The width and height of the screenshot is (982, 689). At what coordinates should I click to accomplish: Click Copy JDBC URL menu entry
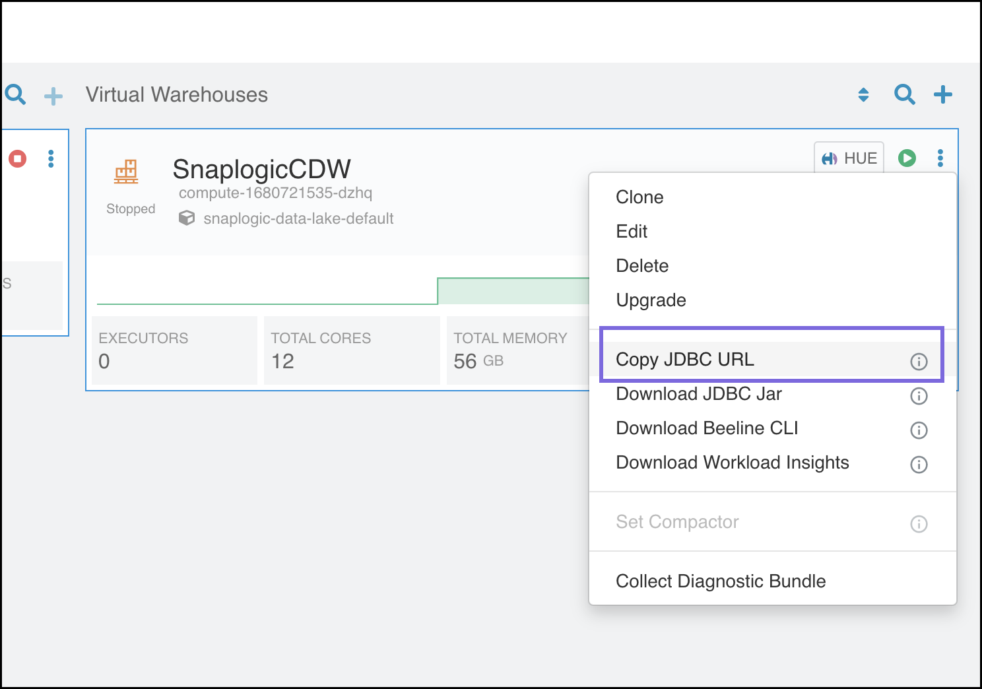click(x=684, y=360)
